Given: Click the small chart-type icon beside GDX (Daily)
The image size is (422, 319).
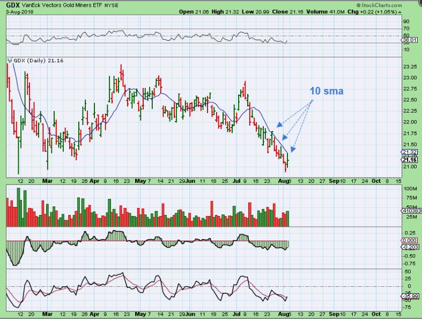Looking at the screenshot, I should (10, 61).
